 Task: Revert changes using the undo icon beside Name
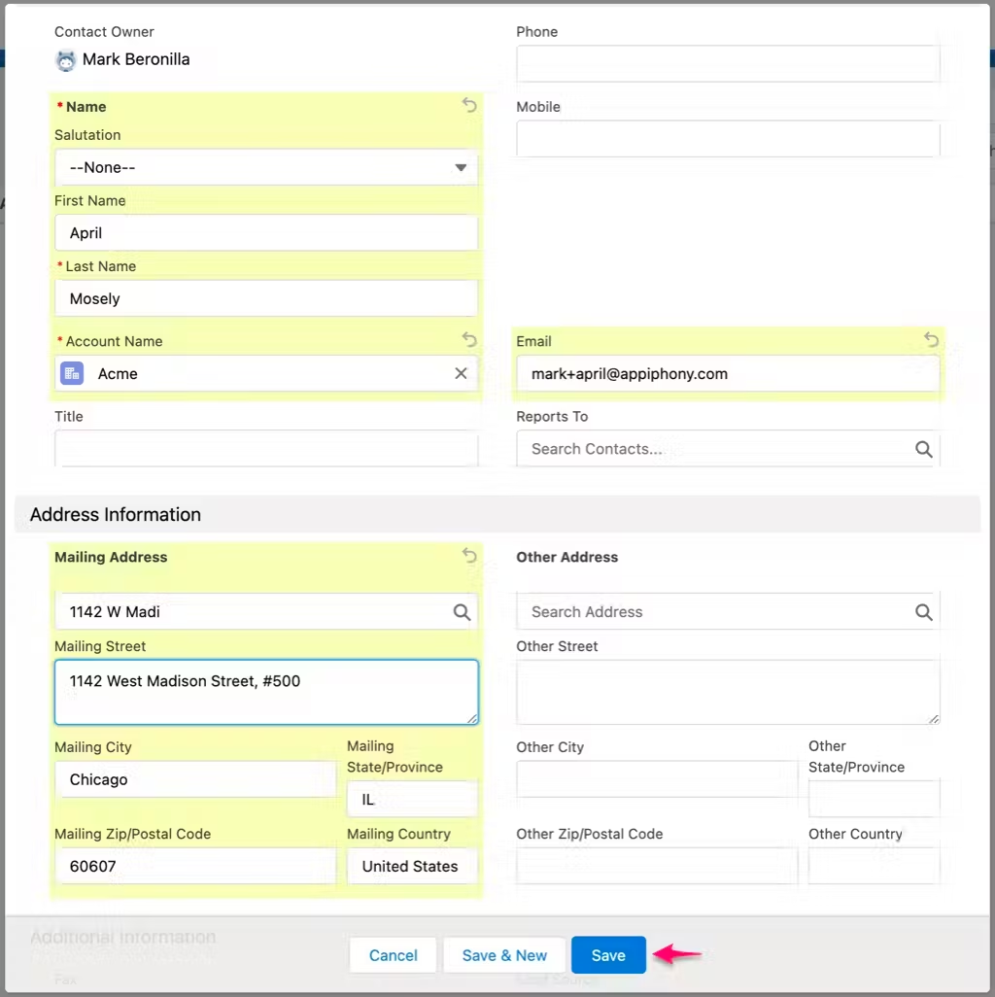[469, 105]
